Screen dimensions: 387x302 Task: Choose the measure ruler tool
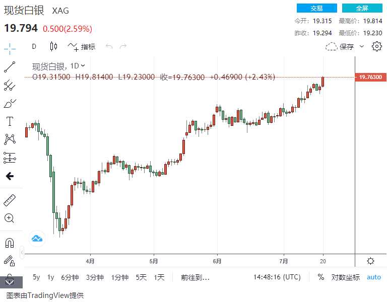[10, 200]
